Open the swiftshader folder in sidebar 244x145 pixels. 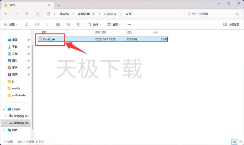pos(19,95)
